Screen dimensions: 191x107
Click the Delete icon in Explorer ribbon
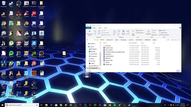click(123, 32)
